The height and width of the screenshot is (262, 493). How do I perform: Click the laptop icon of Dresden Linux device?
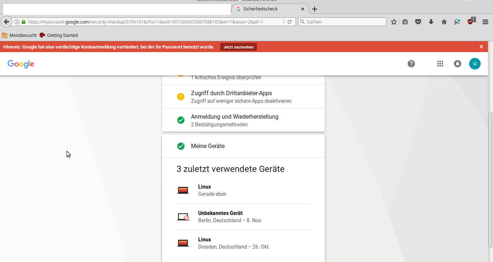click(x=183, y=243)
